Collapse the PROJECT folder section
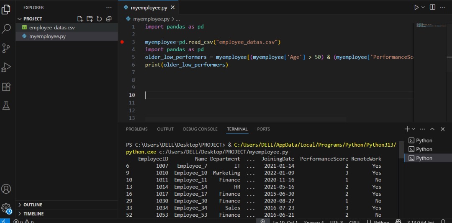 tap(20, 19)
